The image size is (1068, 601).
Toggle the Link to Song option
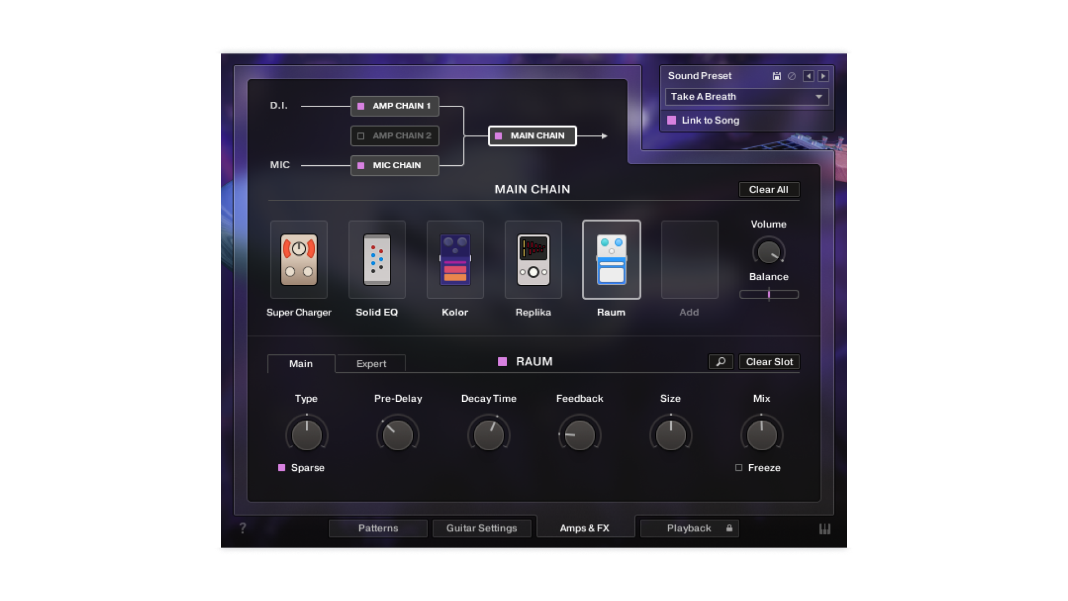672,120
